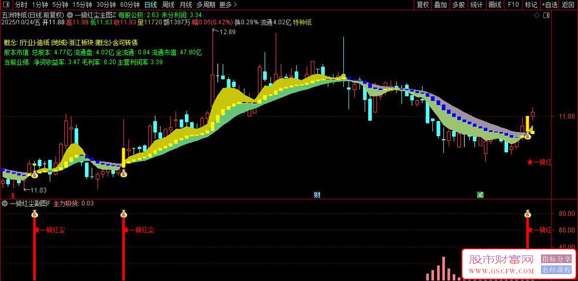This screenshot has width=578, height=281.
Task: Click the 概念 industry and region info line
Action: 71,43
